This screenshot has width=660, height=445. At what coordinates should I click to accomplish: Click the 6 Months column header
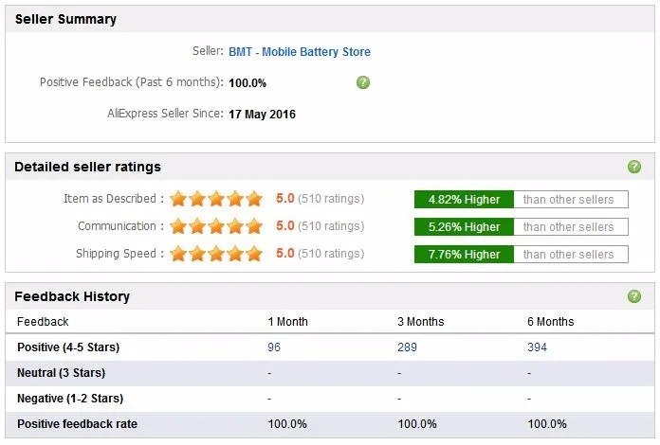(x=551, y=322)
